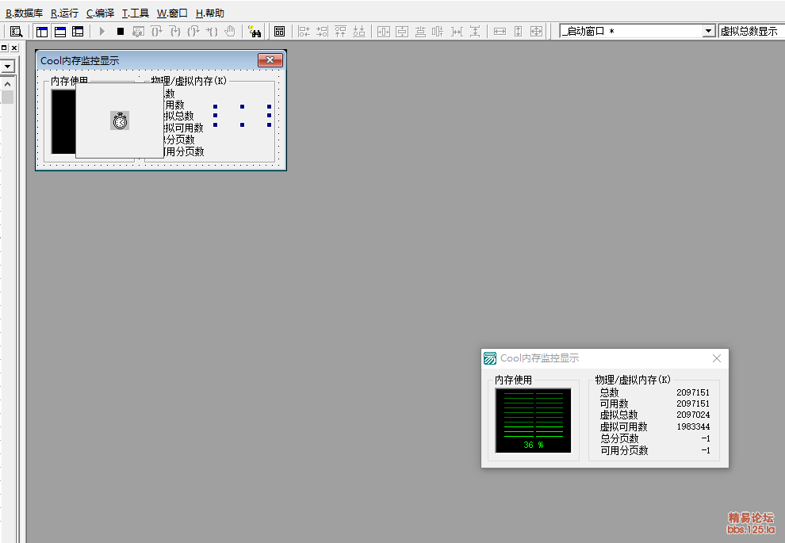Click the left panel scroll up arrow
Screen dimensions: 785x543
7,83
